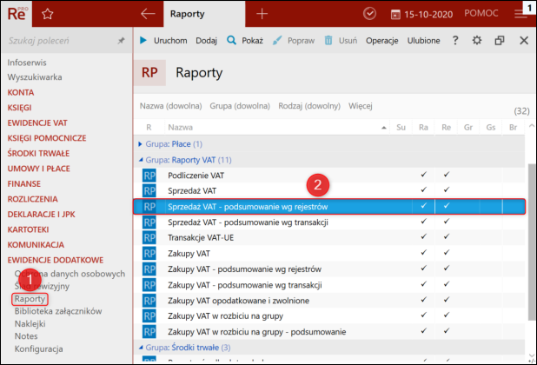Screen dimensions: 537x365
Task: Switch to the Raporty tab
Action: tap(189, 14)
